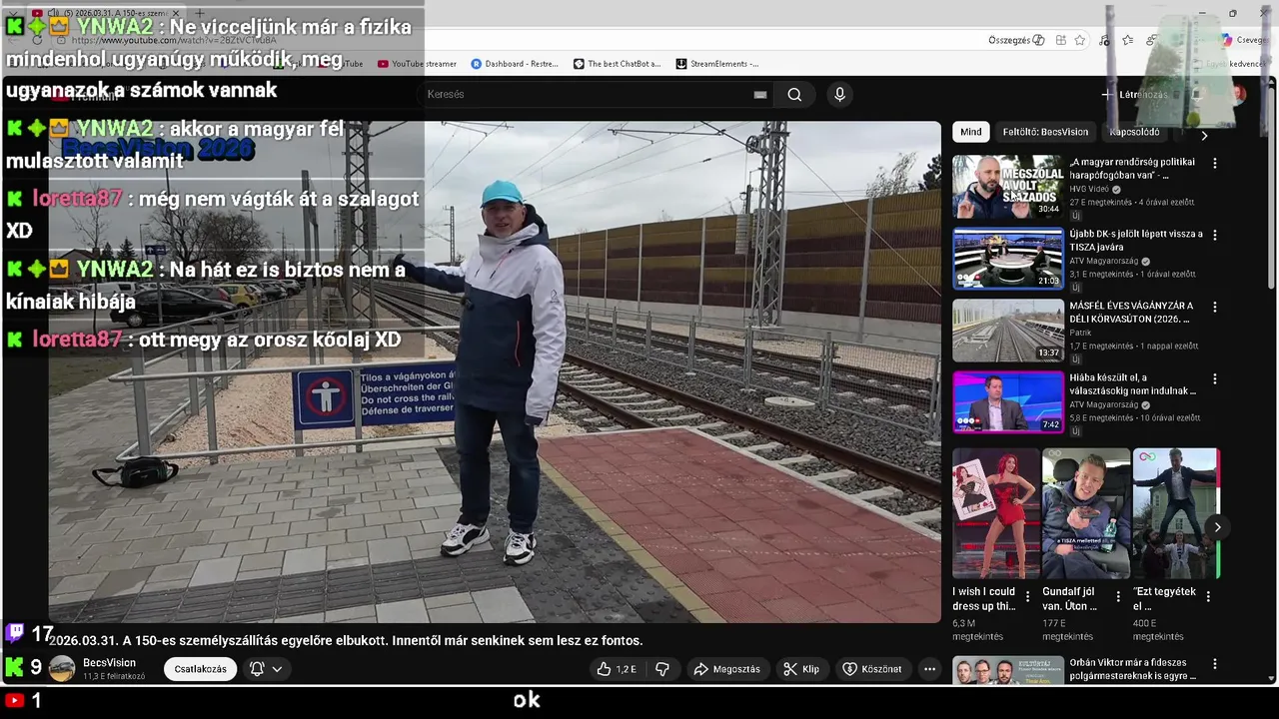Send thanks using the Köszönet button
The height and width of the screenshot is (719, 1279).
pyautogui.click(x=872, y=669)
